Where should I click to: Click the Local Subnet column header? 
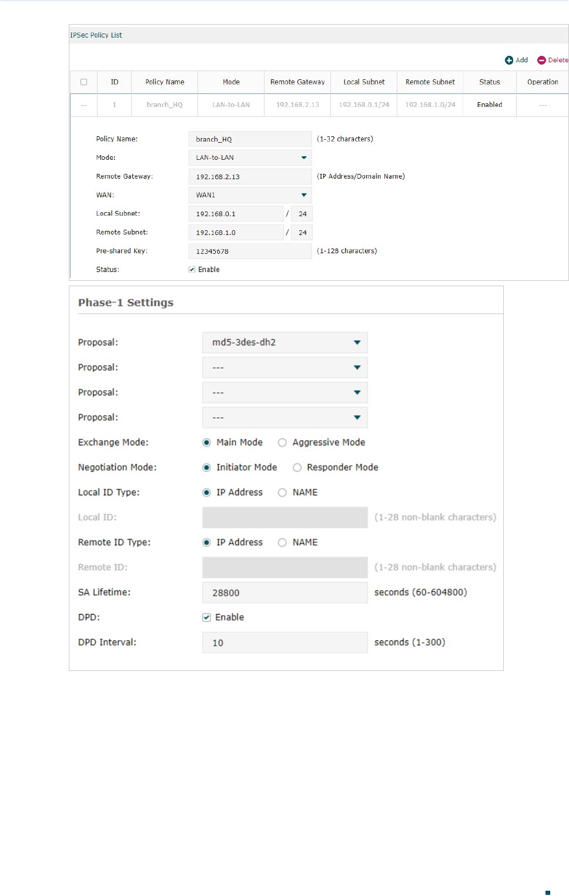(364, 82)
